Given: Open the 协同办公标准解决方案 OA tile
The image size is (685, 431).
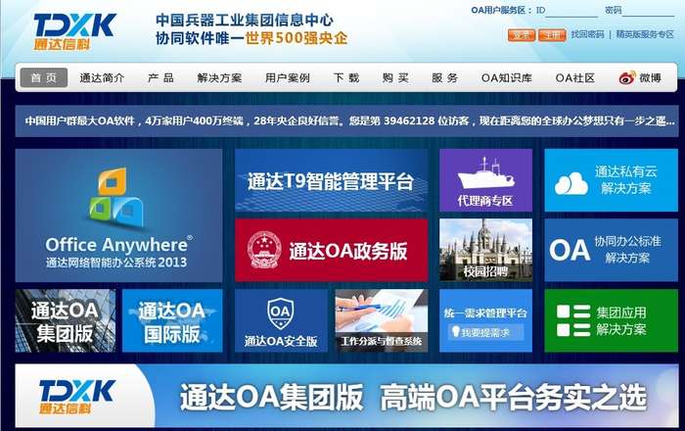Looking at the screenshot, I should [x=611, y=250].
